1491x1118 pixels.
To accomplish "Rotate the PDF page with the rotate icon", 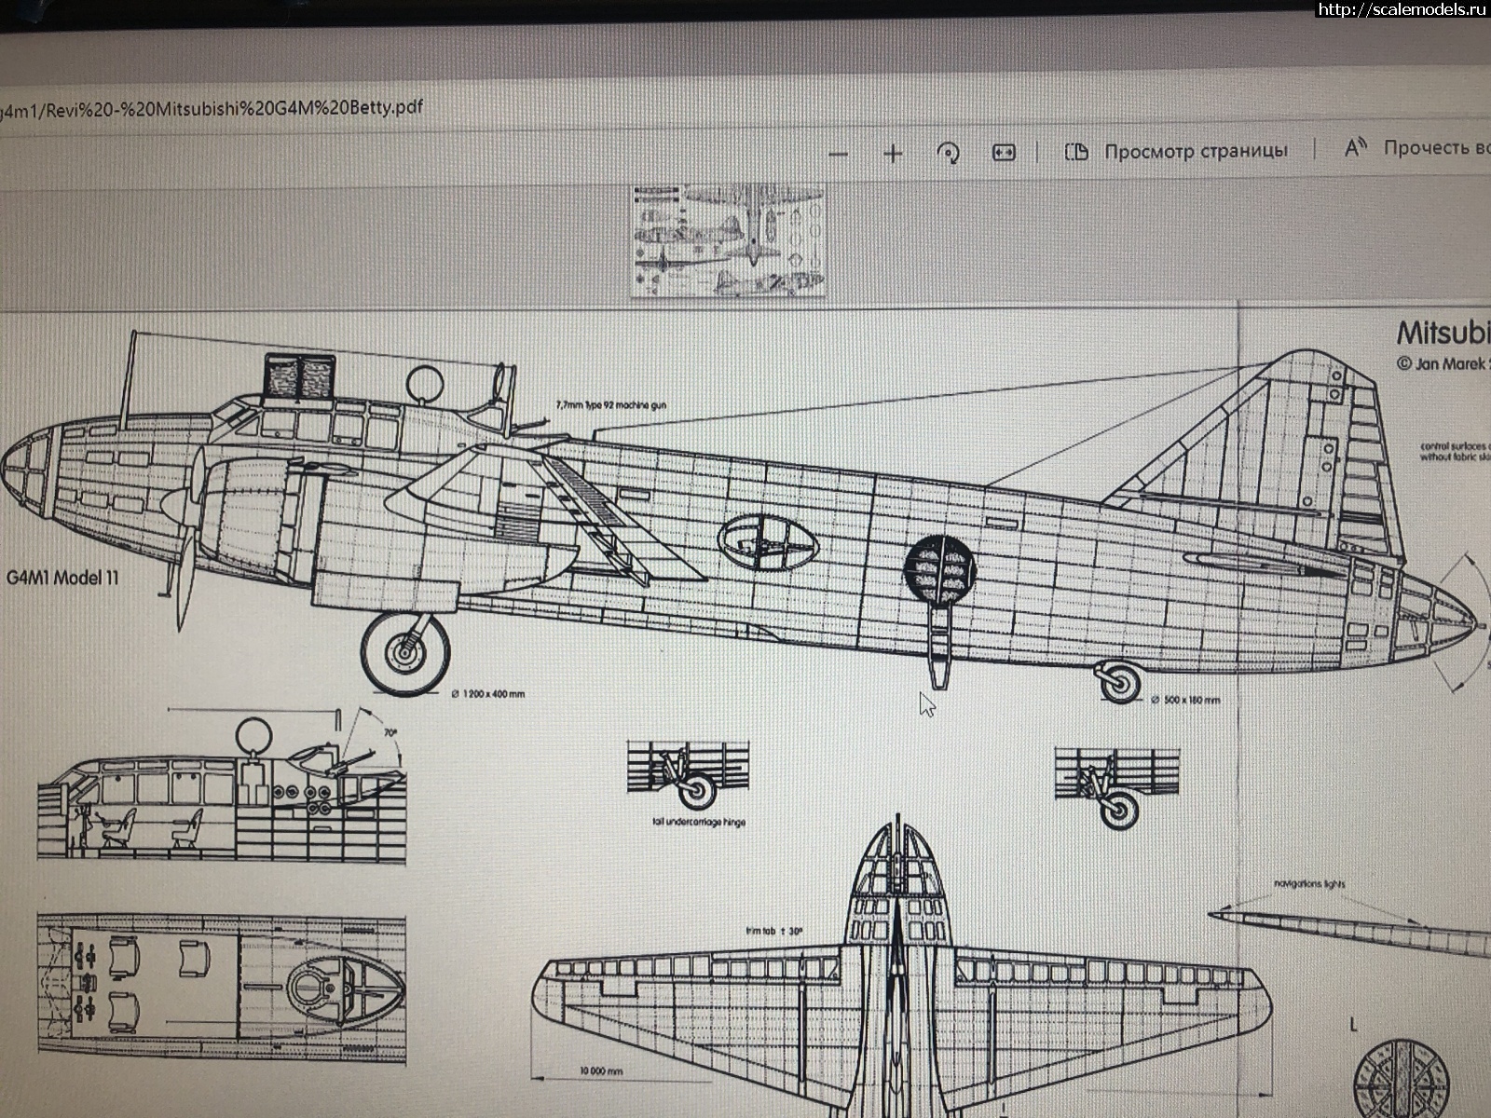I will point(949,154).
